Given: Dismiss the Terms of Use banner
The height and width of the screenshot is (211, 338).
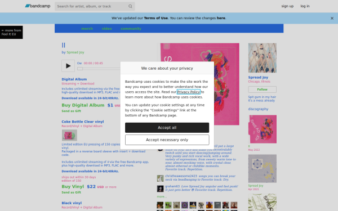Looking at the screenshot, I should pyautogui.click(x=332, y=19).
